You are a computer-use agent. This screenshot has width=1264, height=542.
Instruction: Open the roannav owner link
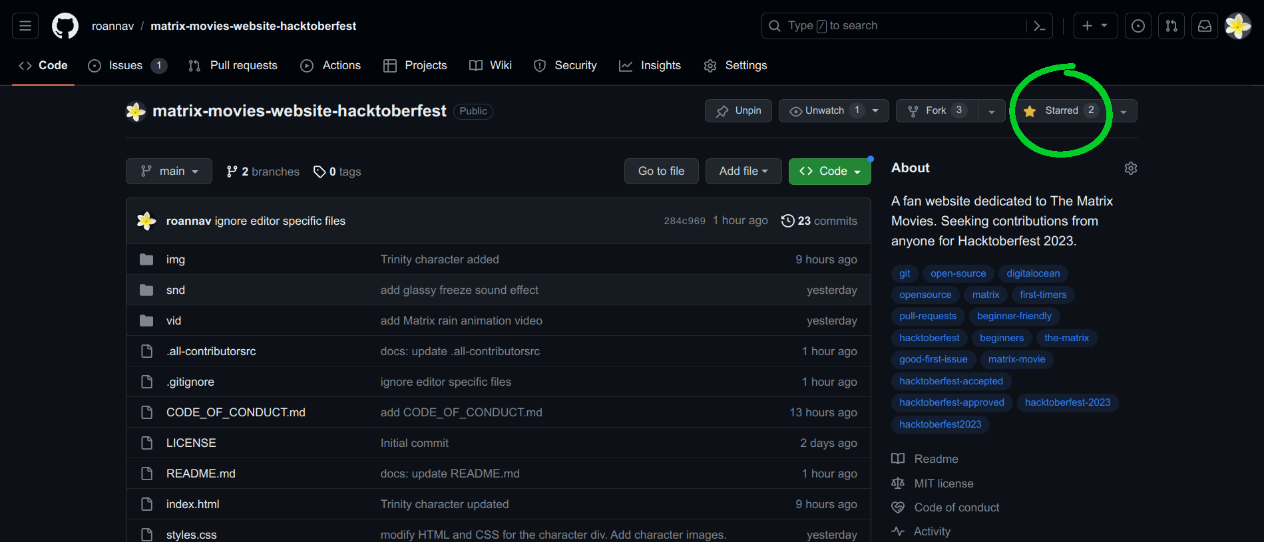[x=112, y=26]
